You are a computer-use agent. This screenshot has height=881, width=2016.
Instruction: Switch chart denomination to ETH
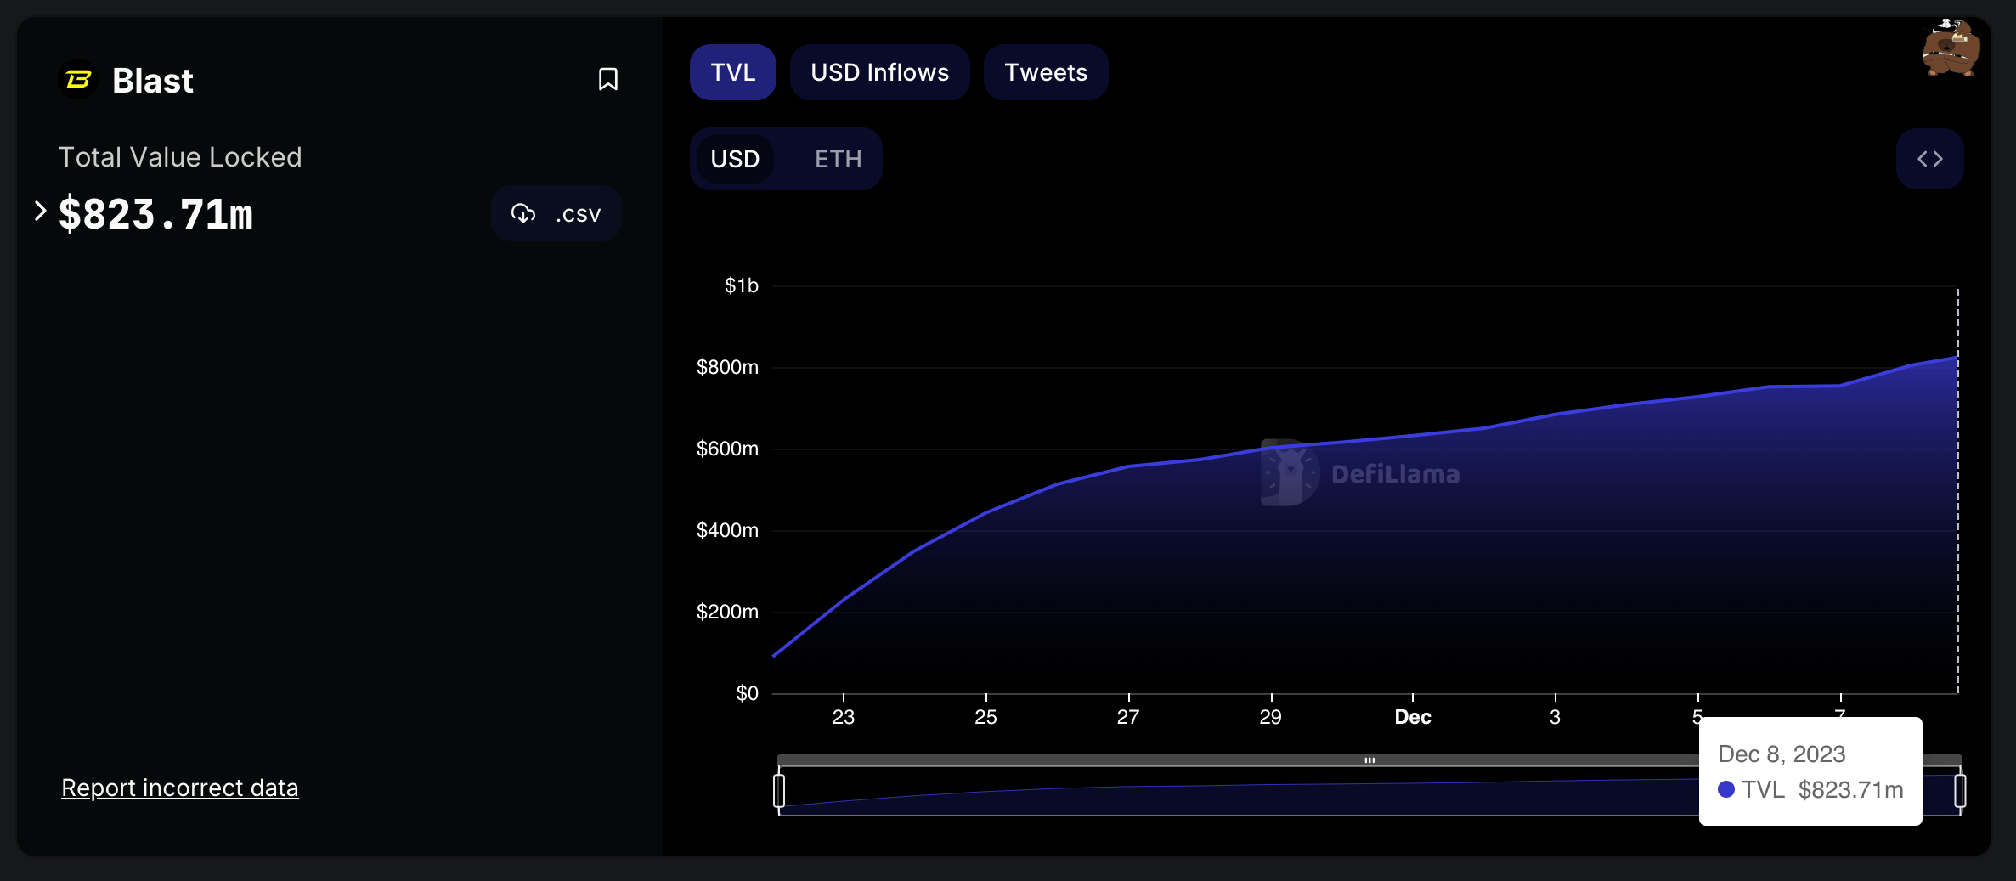(x=838, y=159)
